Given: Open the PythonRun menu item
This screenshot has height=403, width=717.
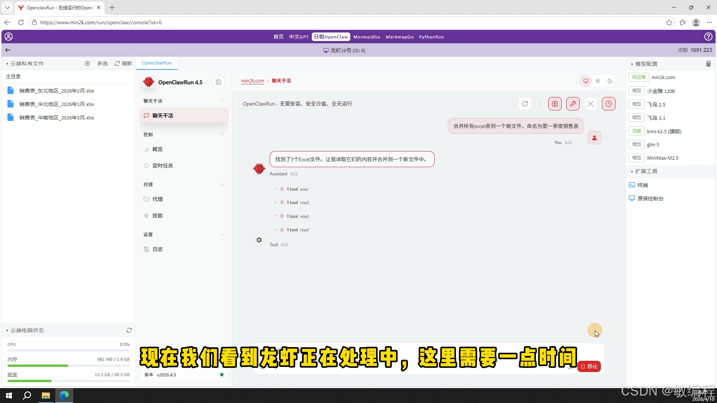Looking at the screenshot, I should click(431, 37).
